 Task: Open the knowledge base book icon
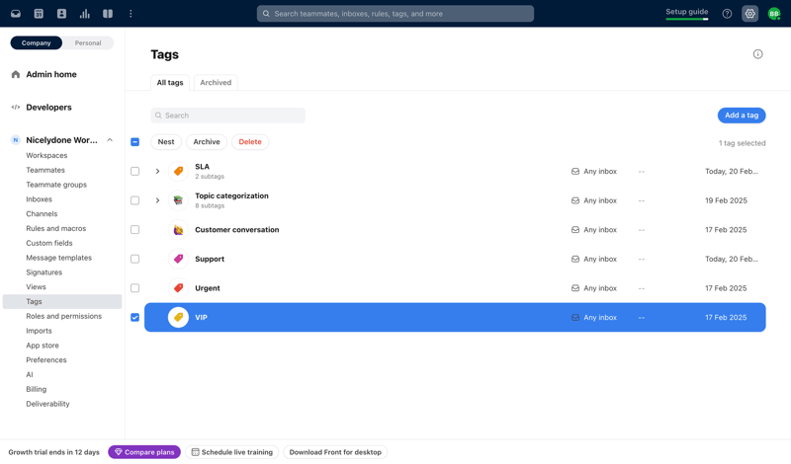[108, 14]
